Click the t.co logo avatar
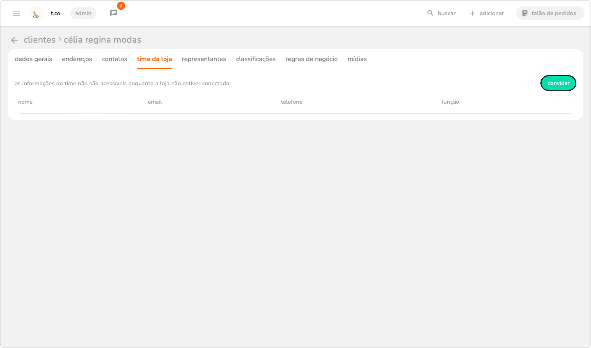This screenshot has width=591, height=348. 37,13
